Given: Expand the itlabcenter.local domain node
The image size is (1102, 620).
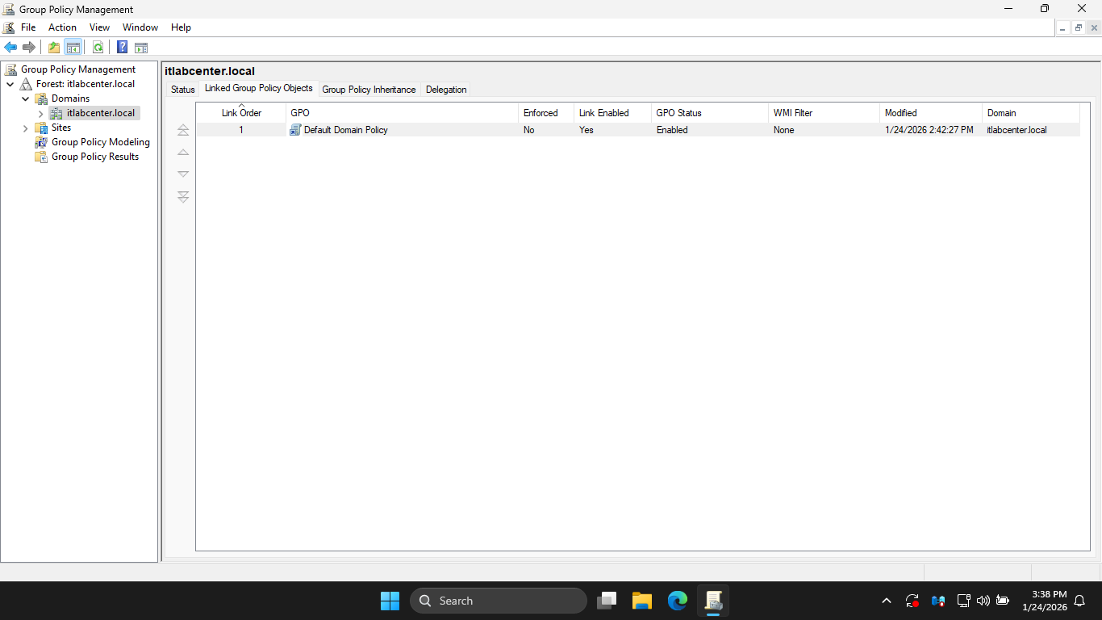Looking at the screenshot, I should 41,114.
